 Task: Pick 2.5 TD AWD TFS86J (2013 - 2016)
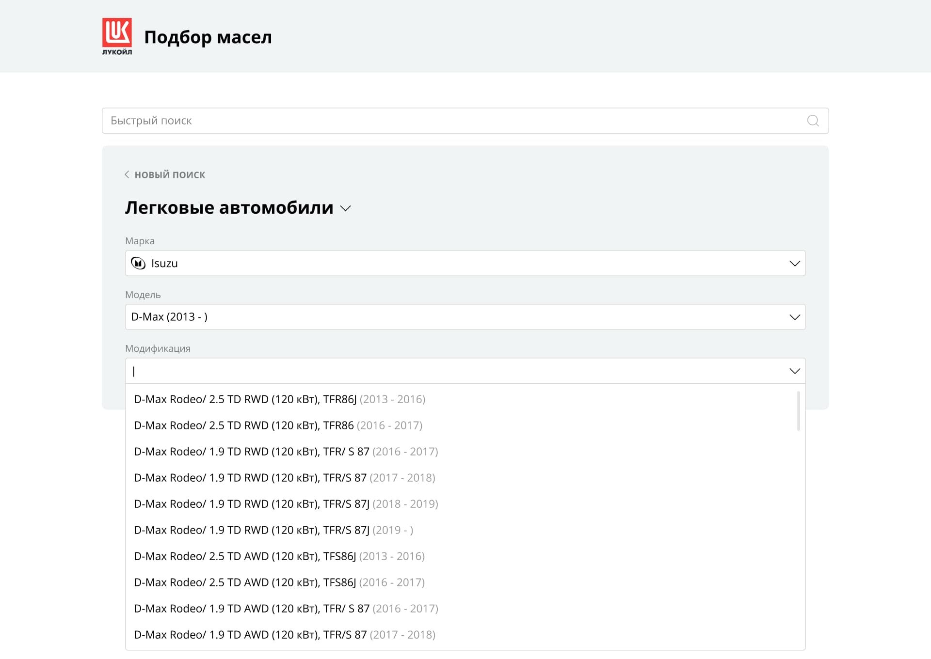click(279, 556)
